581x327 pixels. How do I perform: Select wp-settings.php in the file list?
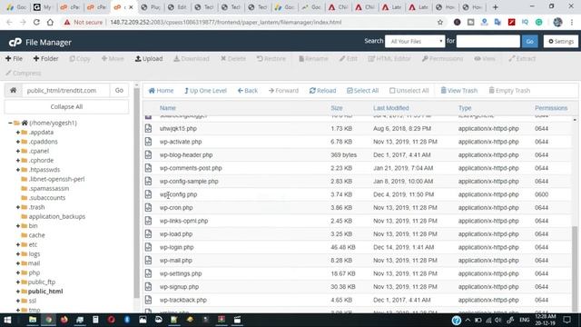(181, 273)
